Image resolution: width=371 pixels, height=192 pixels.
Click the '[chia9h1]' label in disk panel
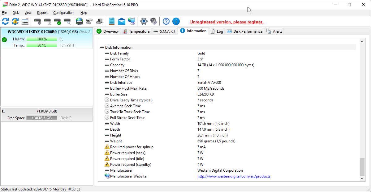68,45
